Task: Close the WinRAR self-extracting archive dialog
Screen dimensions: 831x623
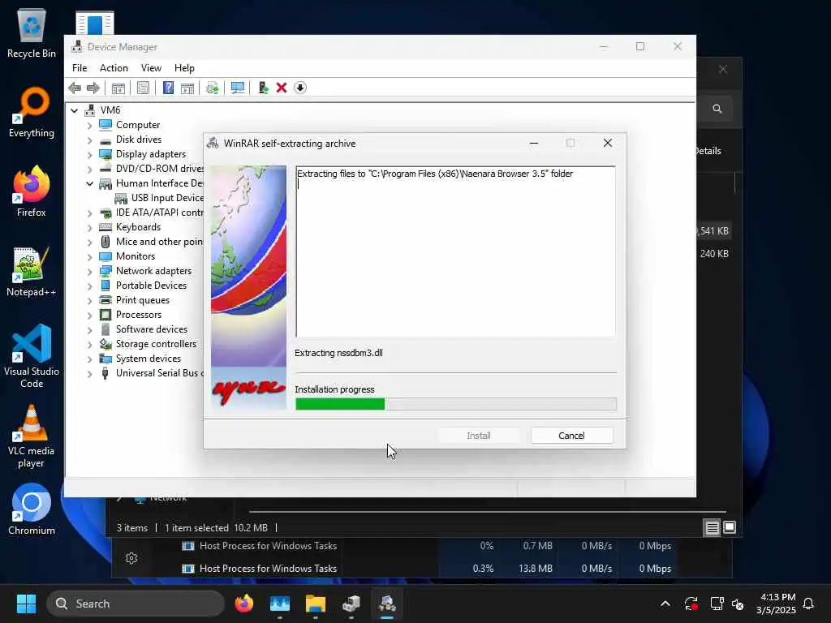Action: pos(608,143)
